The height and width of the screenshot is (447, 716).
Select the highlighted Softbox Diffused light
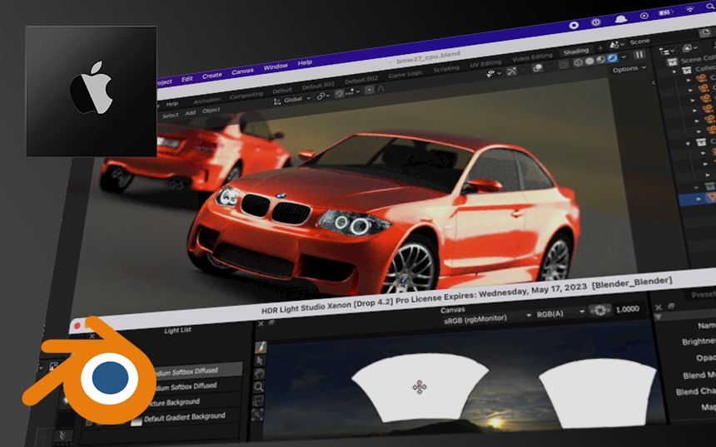197,371
